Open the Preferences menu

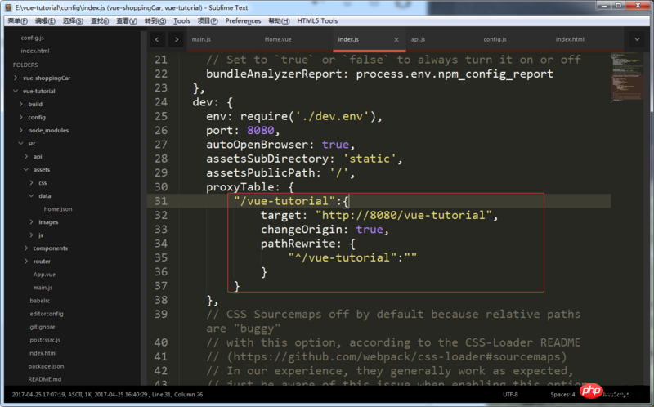pos(243,21)
